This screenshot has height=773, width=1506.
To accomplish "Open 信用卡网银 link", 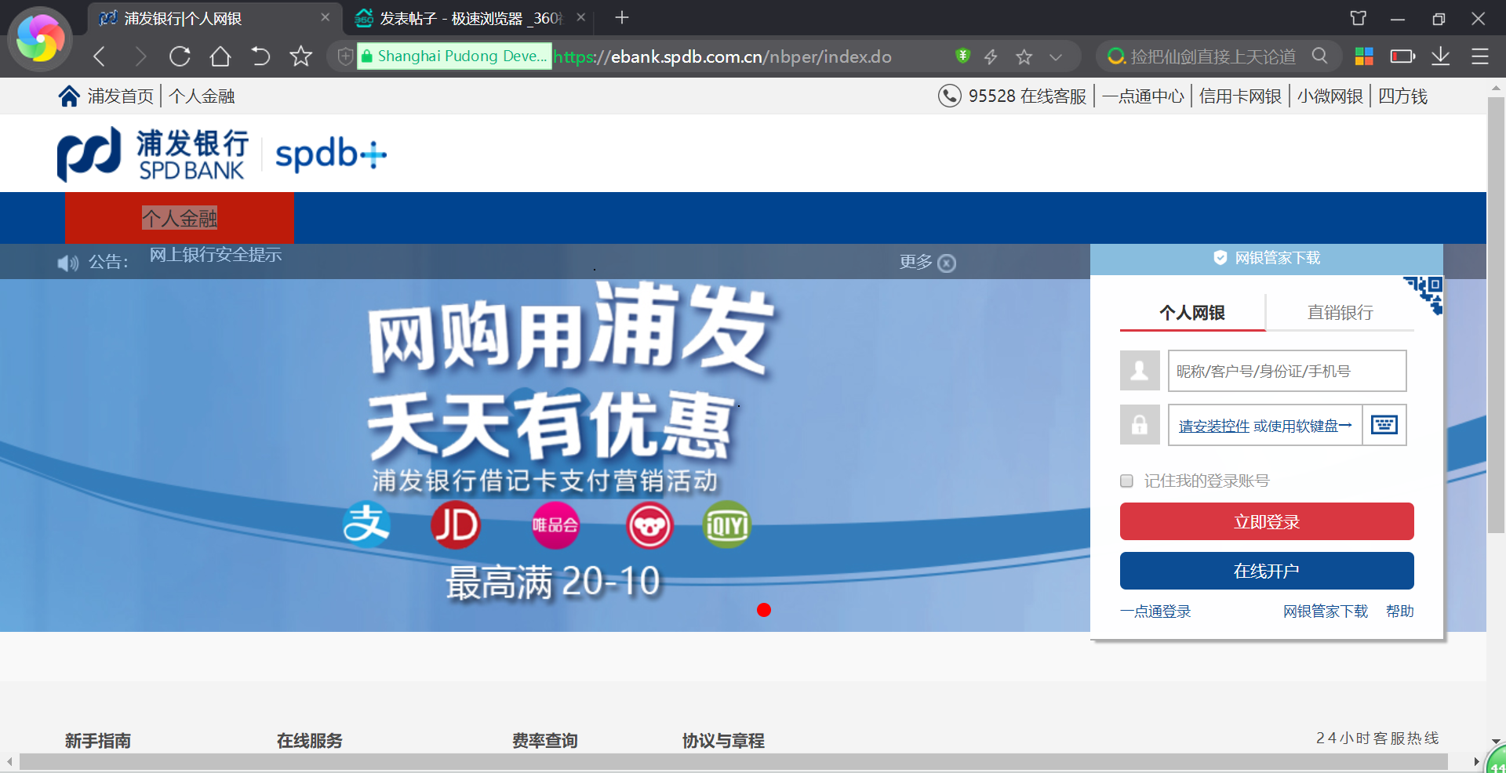I will coord(1240,96).
